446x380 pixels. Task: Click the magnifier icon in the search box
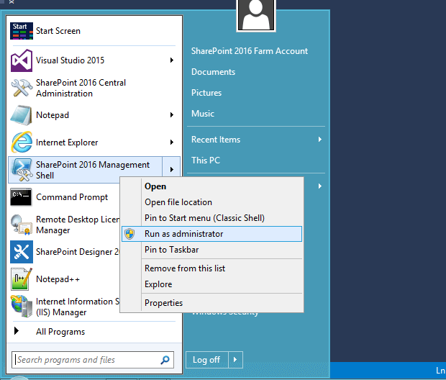[165, 360]
